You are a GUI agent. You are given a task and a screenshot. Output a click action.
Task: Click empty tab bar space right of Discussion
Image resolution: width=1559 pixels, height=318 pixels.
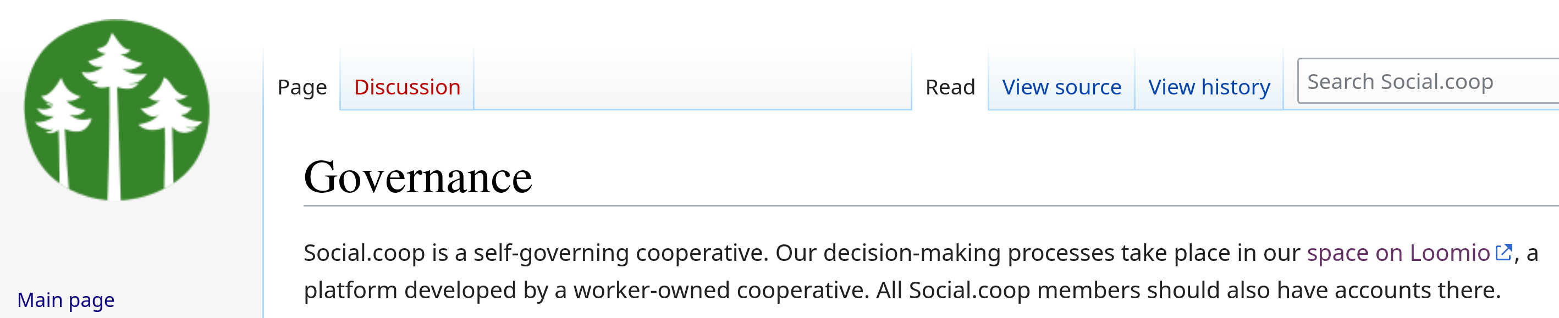[x=690, y=85]
